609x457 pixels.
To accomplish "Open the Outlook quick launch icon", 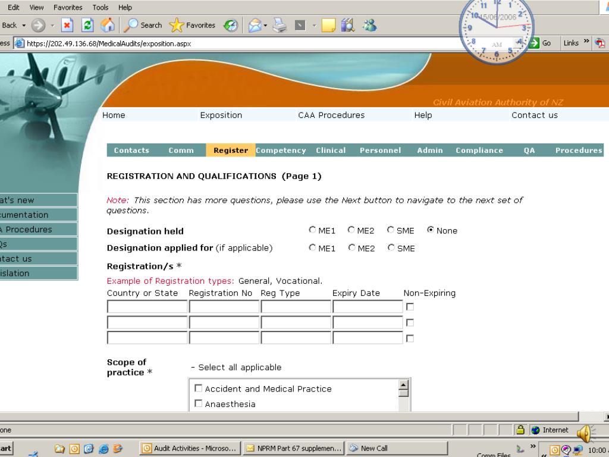I will (x=74, y=449).
